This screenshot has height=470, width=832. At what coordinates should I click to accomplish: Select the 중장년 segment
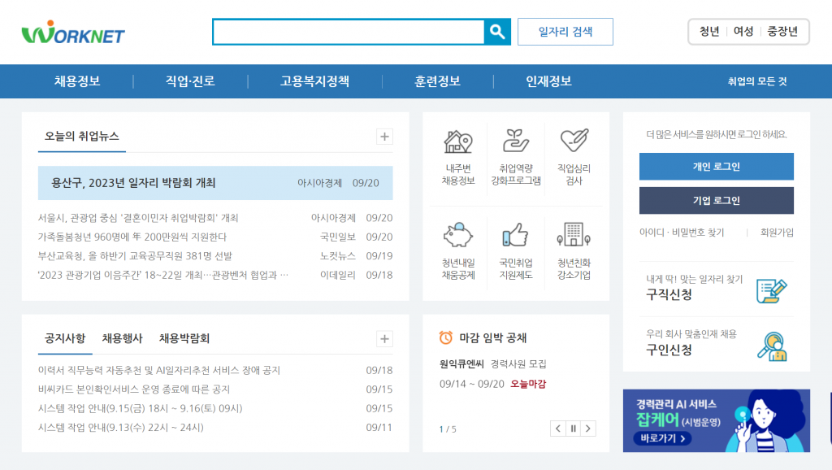782,32
